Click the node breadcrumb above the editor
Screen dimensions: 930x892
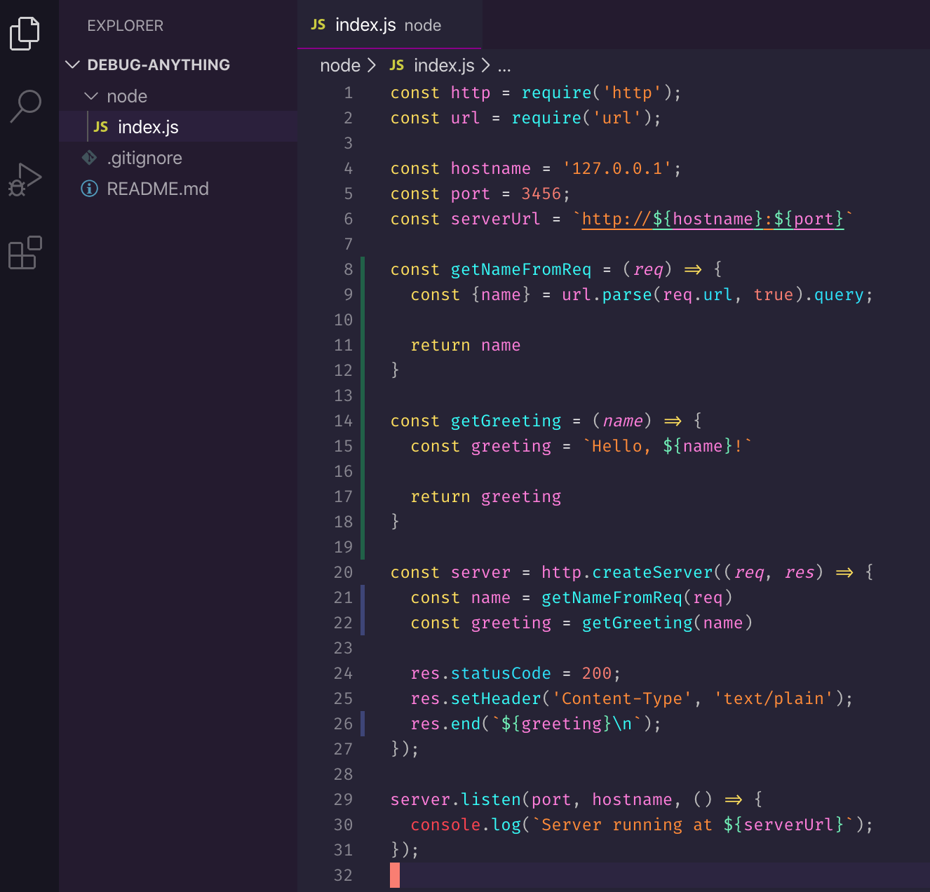(339, 65)
